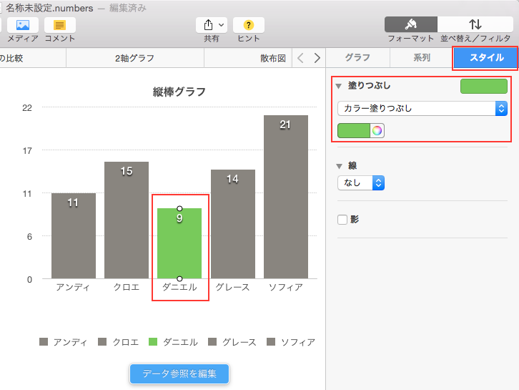This screenshot has width=519, height=390.
Task: Select the 2-axis graph sheet tab
Action: [134, 59]
